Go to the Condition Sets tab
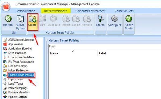161x99 pixels. 124,11
